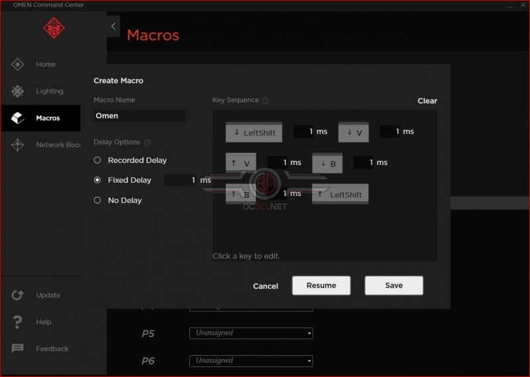Image resolution: width=530 pixels, height=377 pixels.
Task: Close the OMEN Command Center window
Action: [523, 5]
